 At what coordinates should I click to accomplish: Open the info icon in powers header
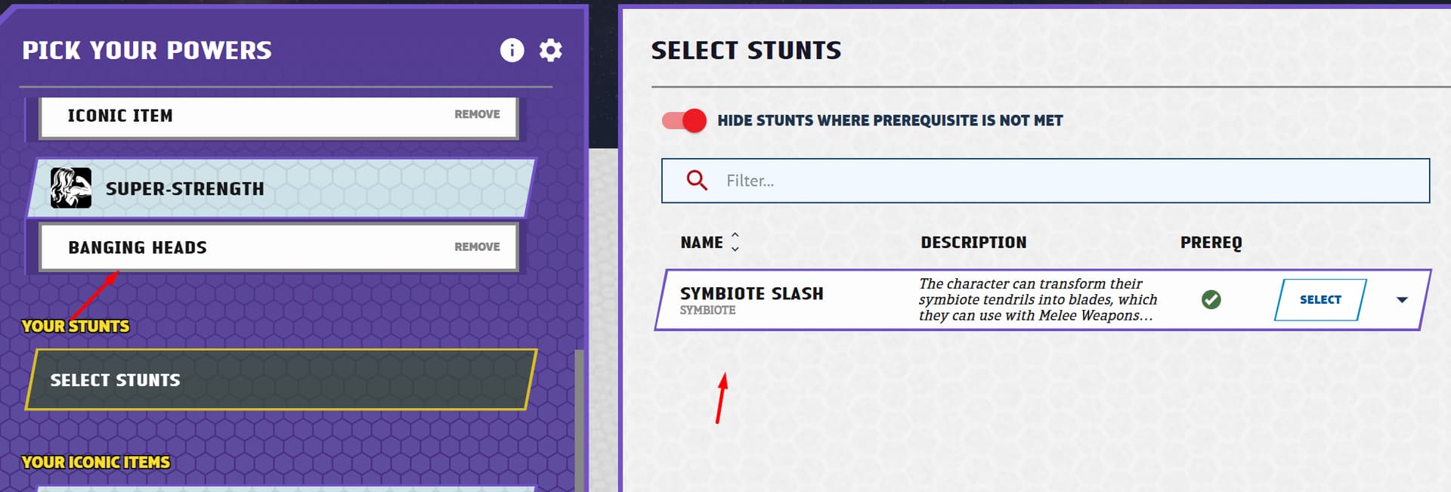[x=512, y=51]
